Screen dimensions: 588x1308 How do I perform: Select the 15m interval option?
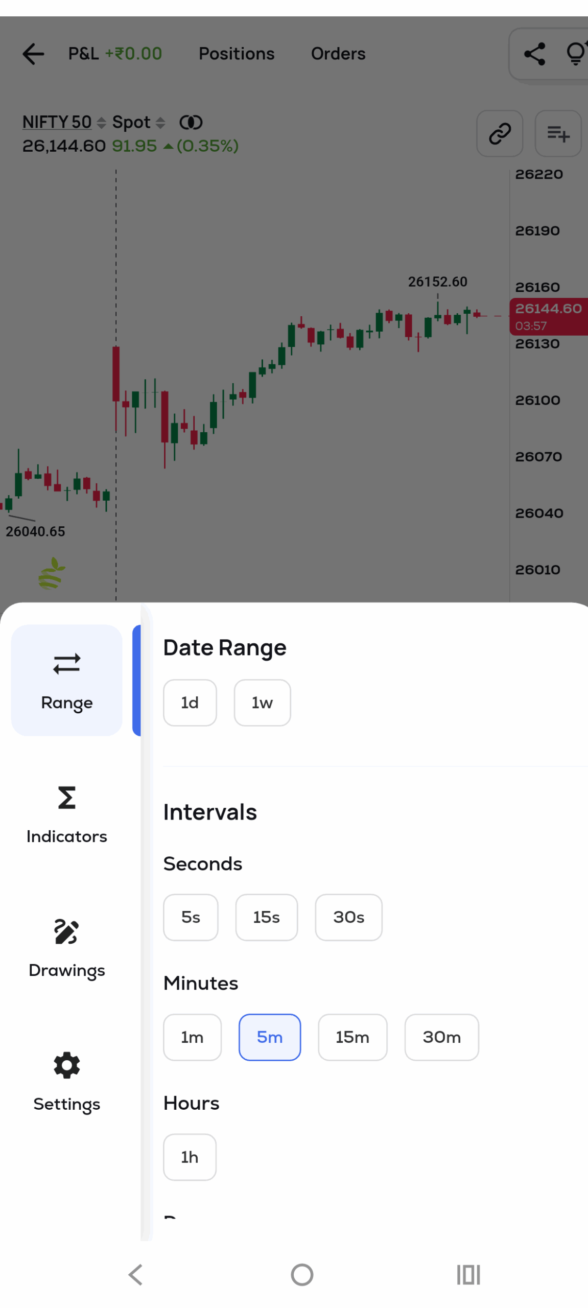point(352,1037)
